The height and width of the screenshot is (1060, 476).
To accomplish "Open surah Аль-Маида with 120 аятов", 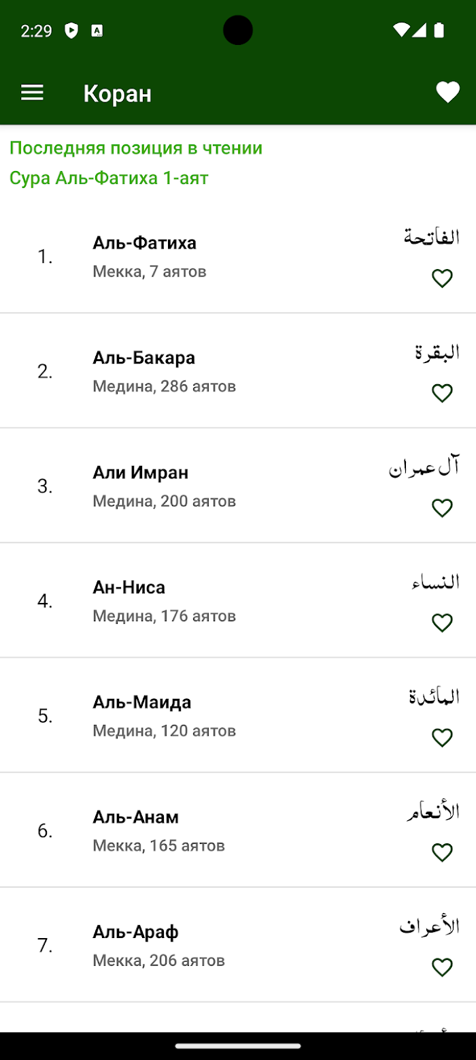I will tap(238, 715).
